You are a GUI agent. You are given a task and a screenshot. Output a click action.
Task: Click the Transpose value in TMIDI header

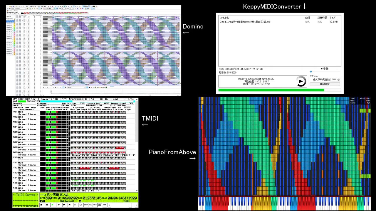coord(86,99)
